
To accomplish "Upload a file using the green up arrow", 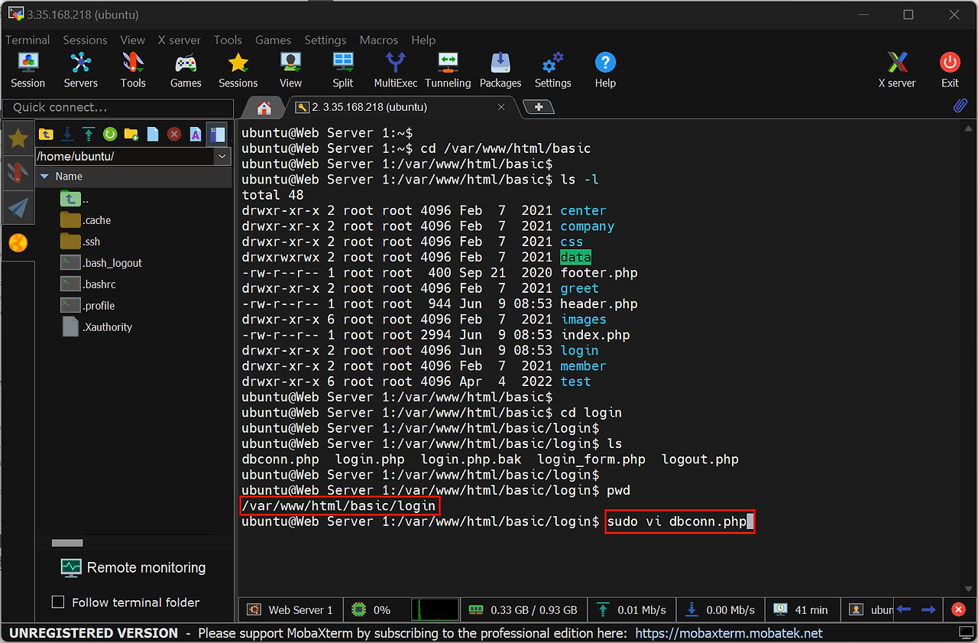I will (x=89, y=135).
